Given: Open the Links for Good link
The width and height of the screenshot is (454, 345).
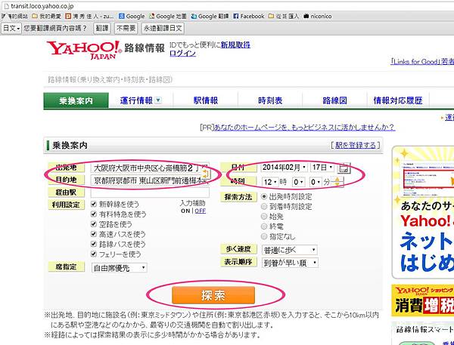Looking at the screenshot, I should click(422, 62).
